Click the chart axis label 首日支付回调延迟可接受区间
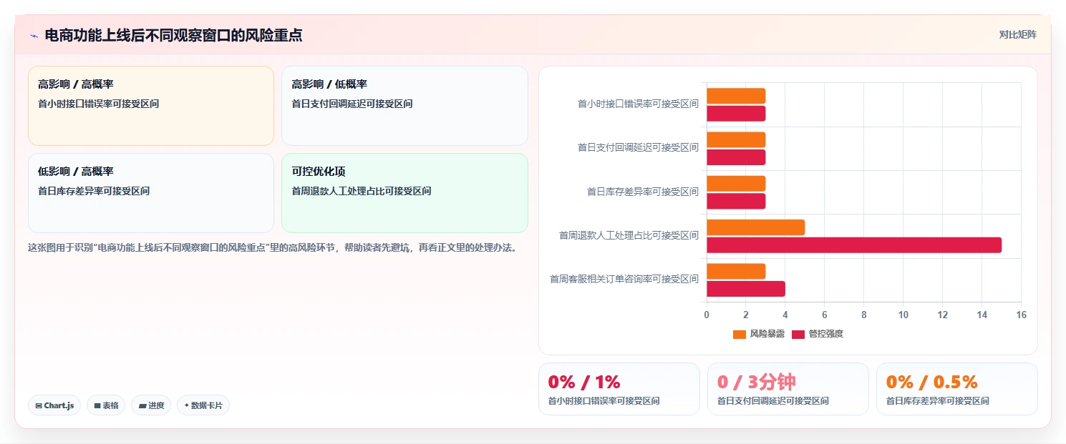1066x444 pixels. tap(638, 148)
